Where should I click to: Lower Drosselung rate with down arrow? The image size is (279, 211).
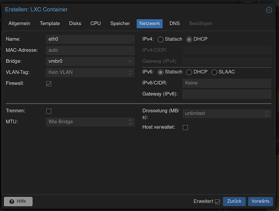coord(267,115)
